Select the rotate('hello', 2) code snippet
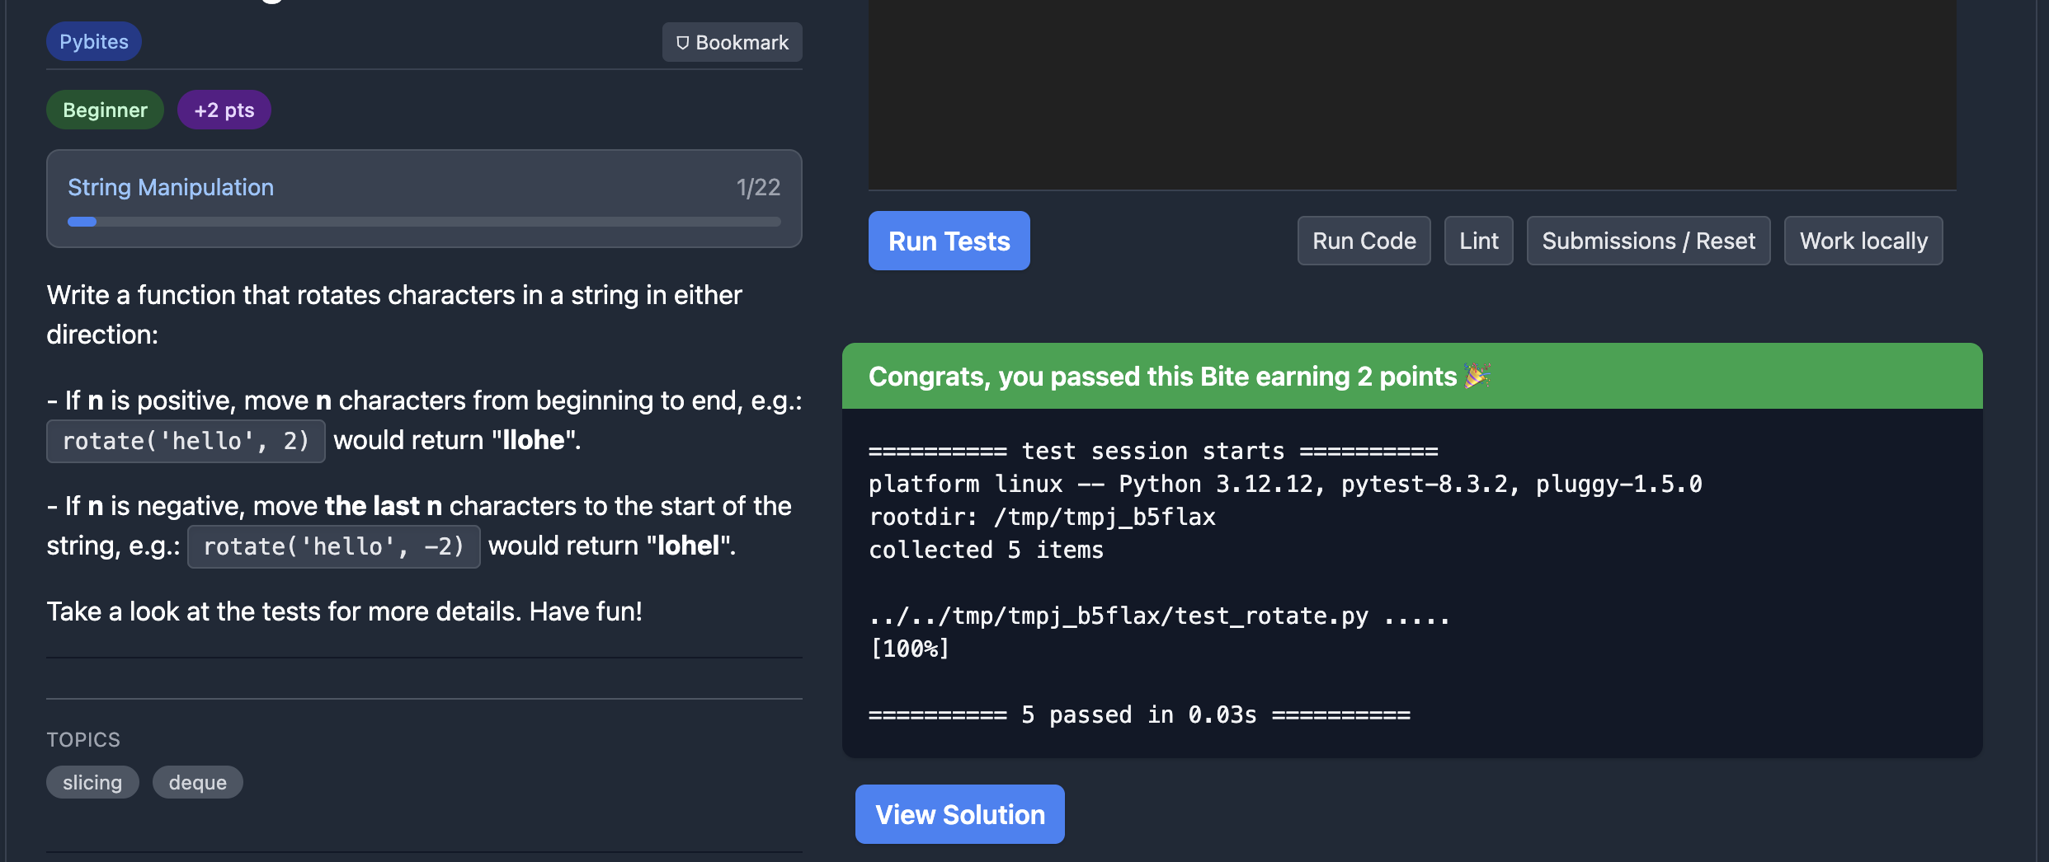The image size is (2049, 862). [x=185, y=441]
